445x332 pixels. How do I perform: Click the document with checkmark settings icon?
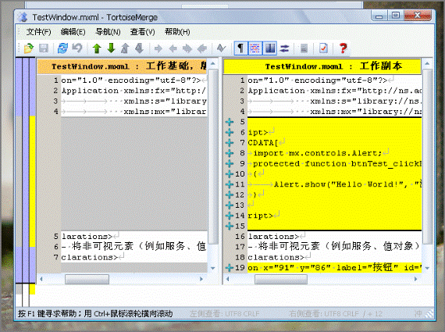coord(323,48)
